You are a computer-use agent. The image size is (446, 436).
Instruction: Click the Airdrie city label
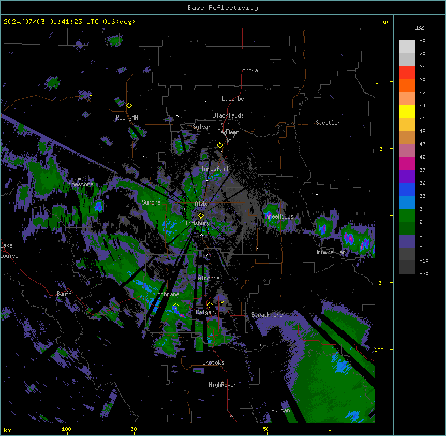pyautogui.click(x=209, y=278)
